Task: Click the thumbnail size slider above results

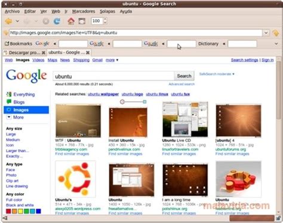Action: tap(133, 102)
